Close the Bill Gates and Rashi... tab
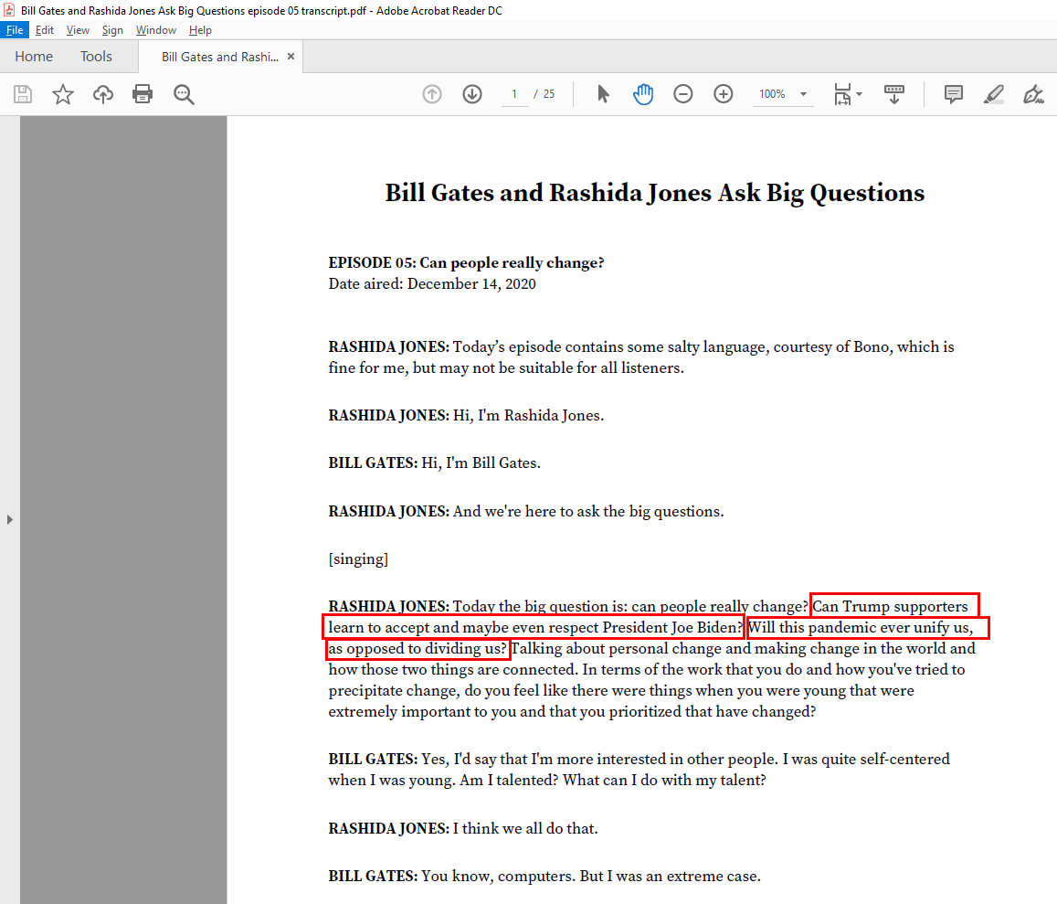Screen dimensions: 1057x904 (x=291, y=57)
